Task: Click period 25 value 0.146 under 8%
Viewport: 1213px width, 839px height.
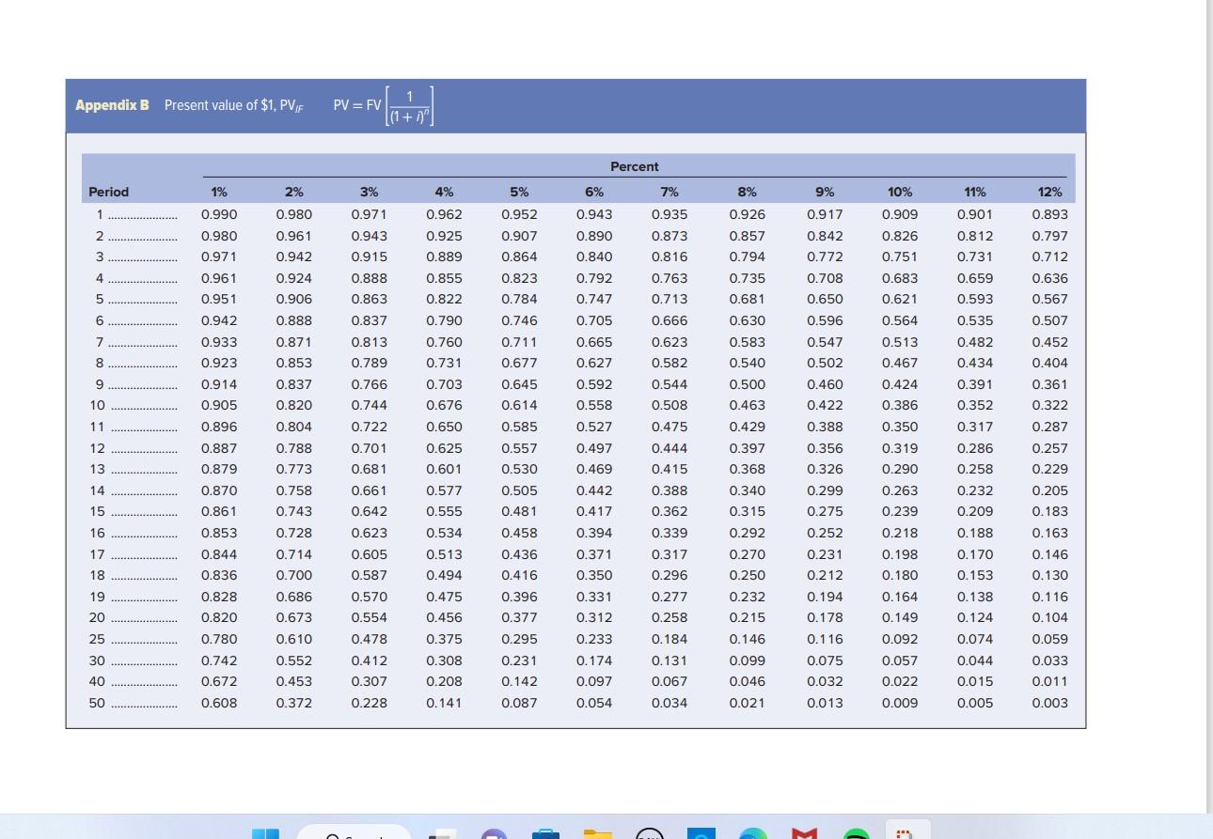Action: coord(747,639)
